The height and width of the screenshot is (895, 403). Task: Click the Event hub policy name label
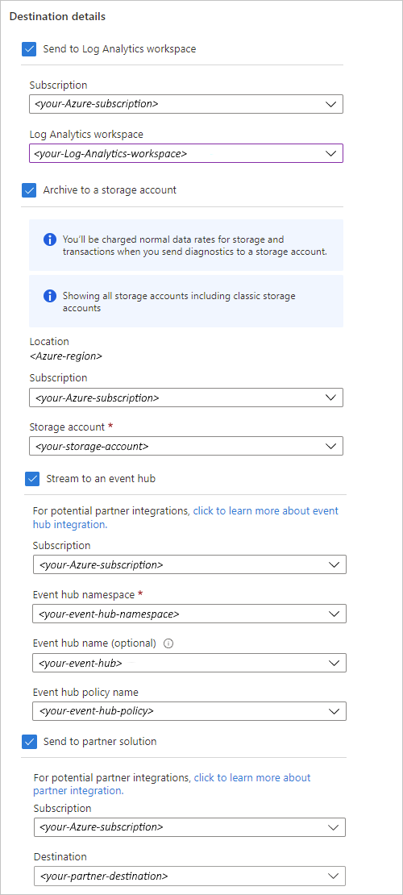[x=85, y=693]
